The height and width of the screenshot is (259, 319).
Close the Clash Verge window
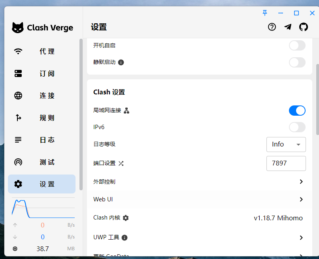[312, 13]
